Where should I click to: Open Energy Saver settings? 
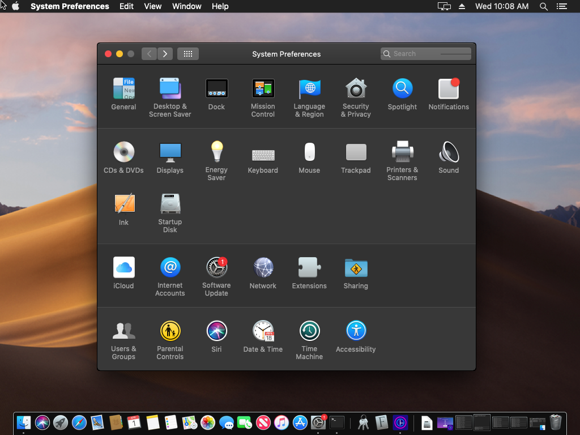216,152
